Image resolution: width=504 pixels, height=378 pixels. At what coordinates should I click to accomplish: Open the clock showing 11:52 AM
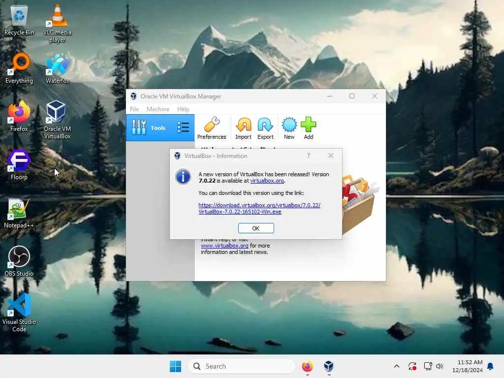[x=468, y=366]
